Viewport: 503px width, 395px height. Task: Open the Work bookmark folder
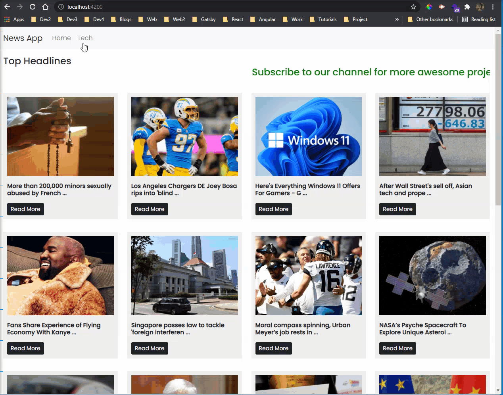point(293,19)
